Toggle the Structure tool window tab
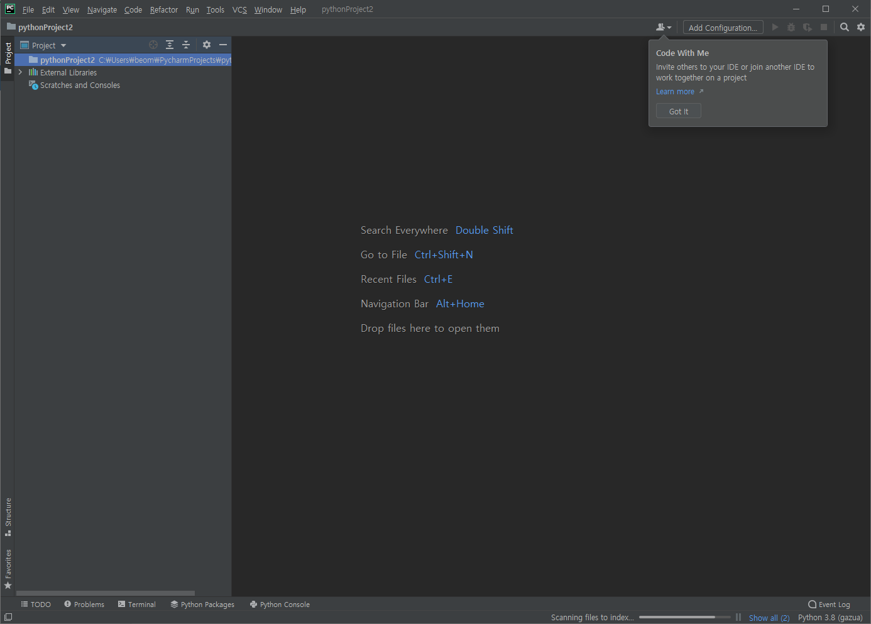 pos(8,517)
